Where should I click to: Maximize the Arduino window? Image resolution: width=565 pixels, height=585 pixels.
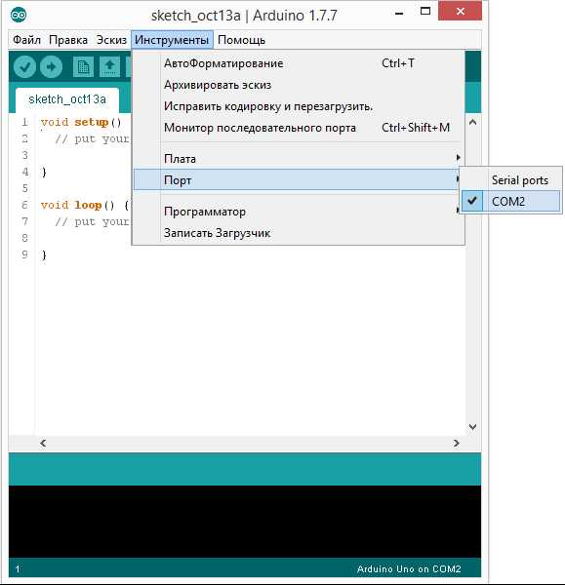click(424, 12)
